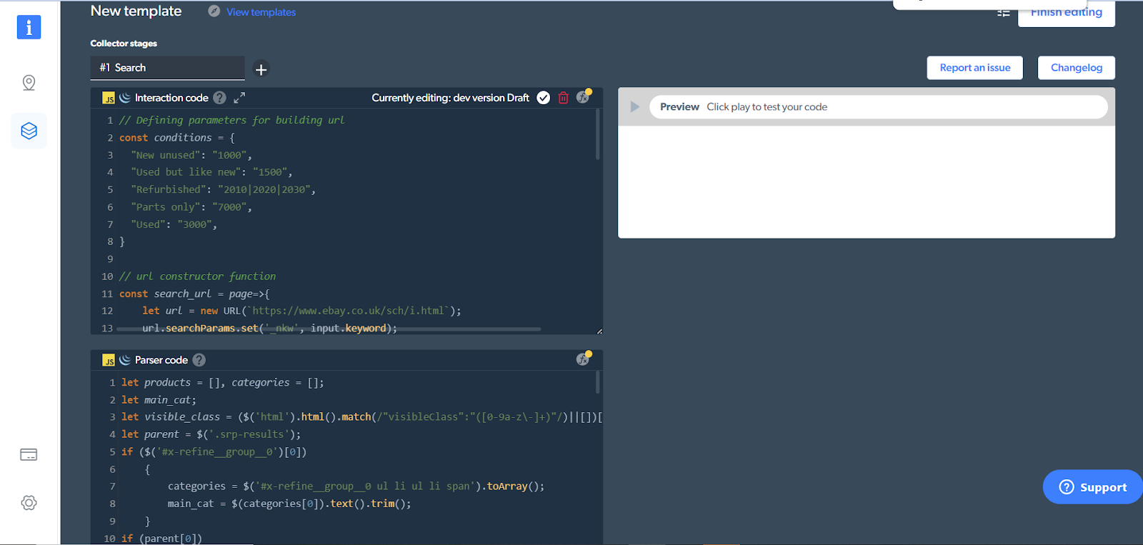This screenshot has width=1143, height=545.
Task: Click parser line starting 'let visible_class'
Action: [x=361, y=417]
